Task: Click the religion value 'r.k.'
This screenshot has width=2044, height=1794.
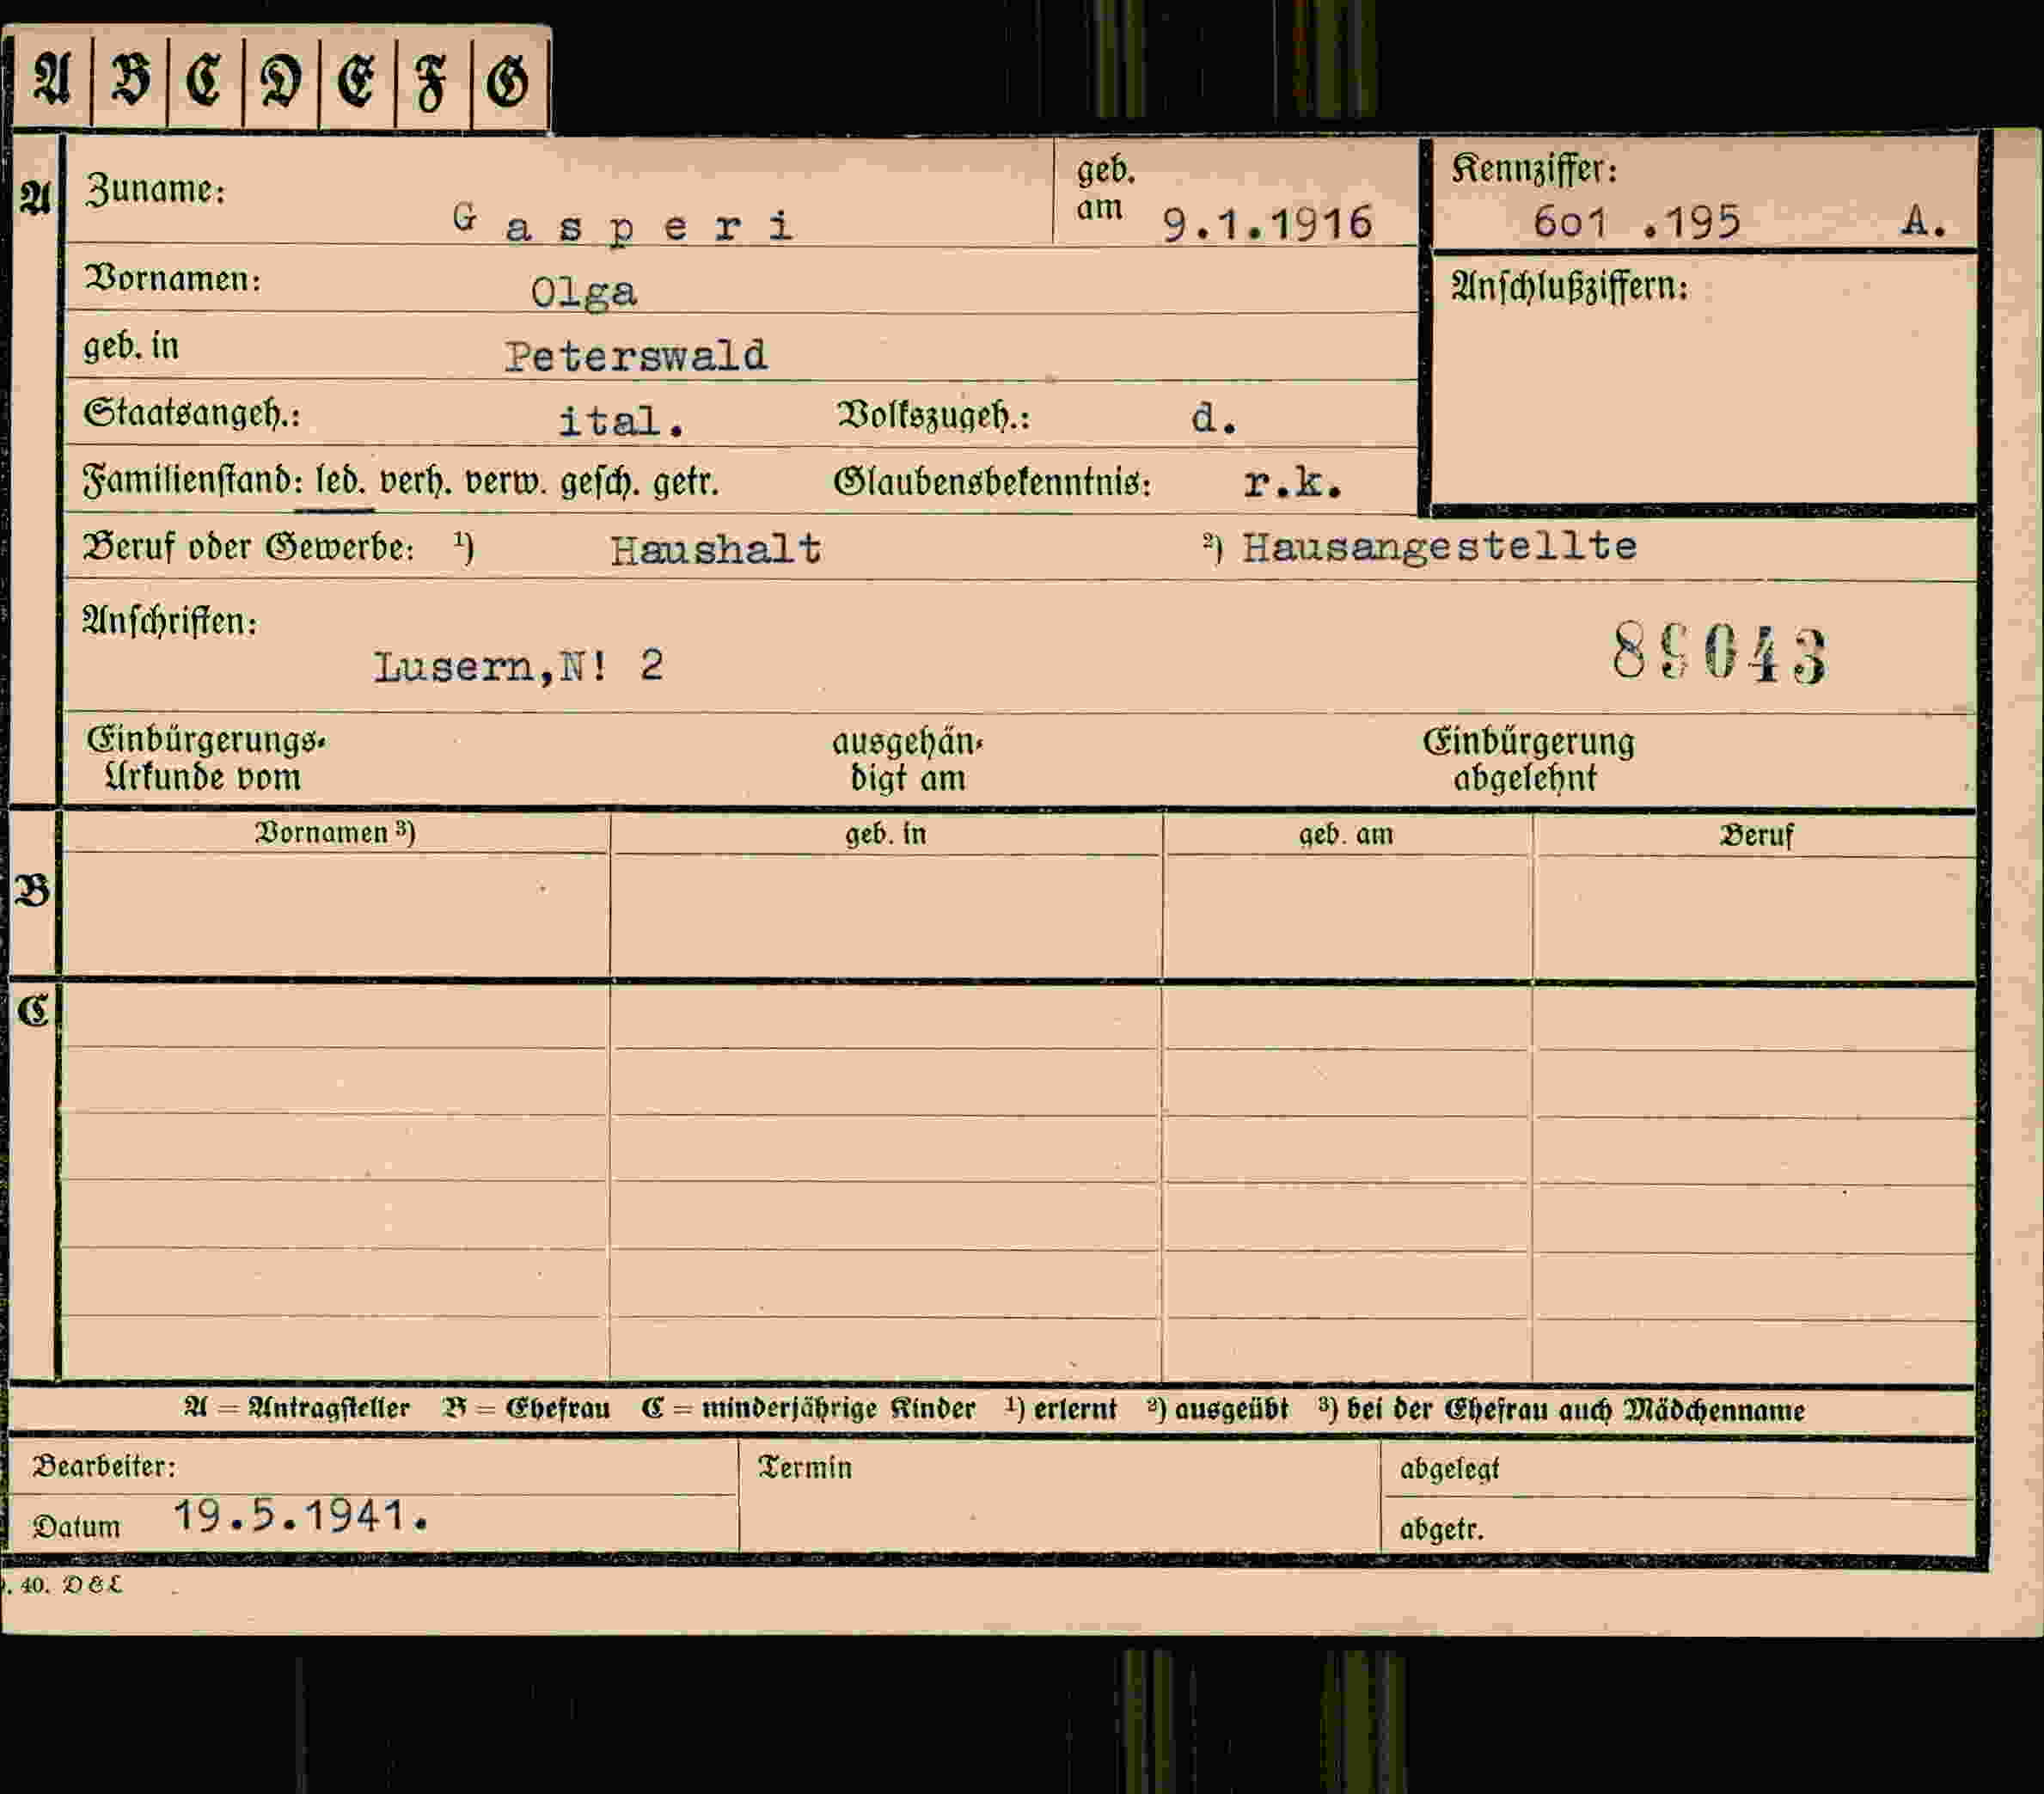Action: tap(1292, 484)
